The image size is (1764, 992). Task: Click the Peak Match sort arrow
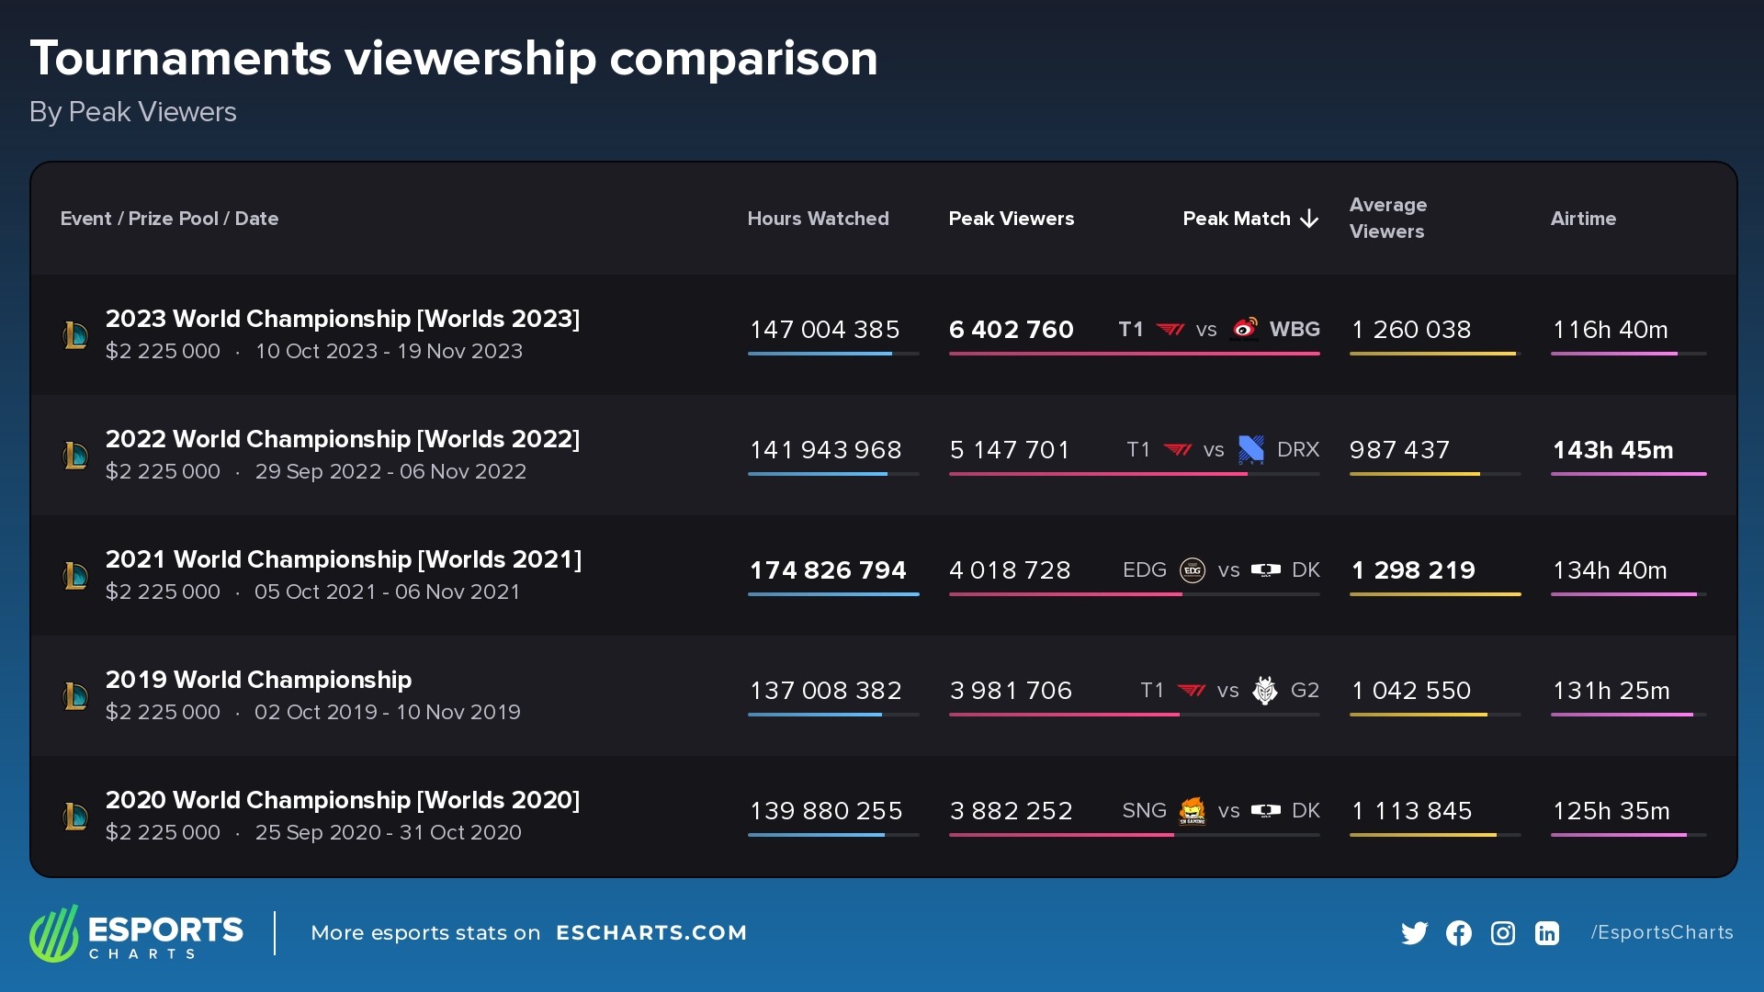[1309, 219]
